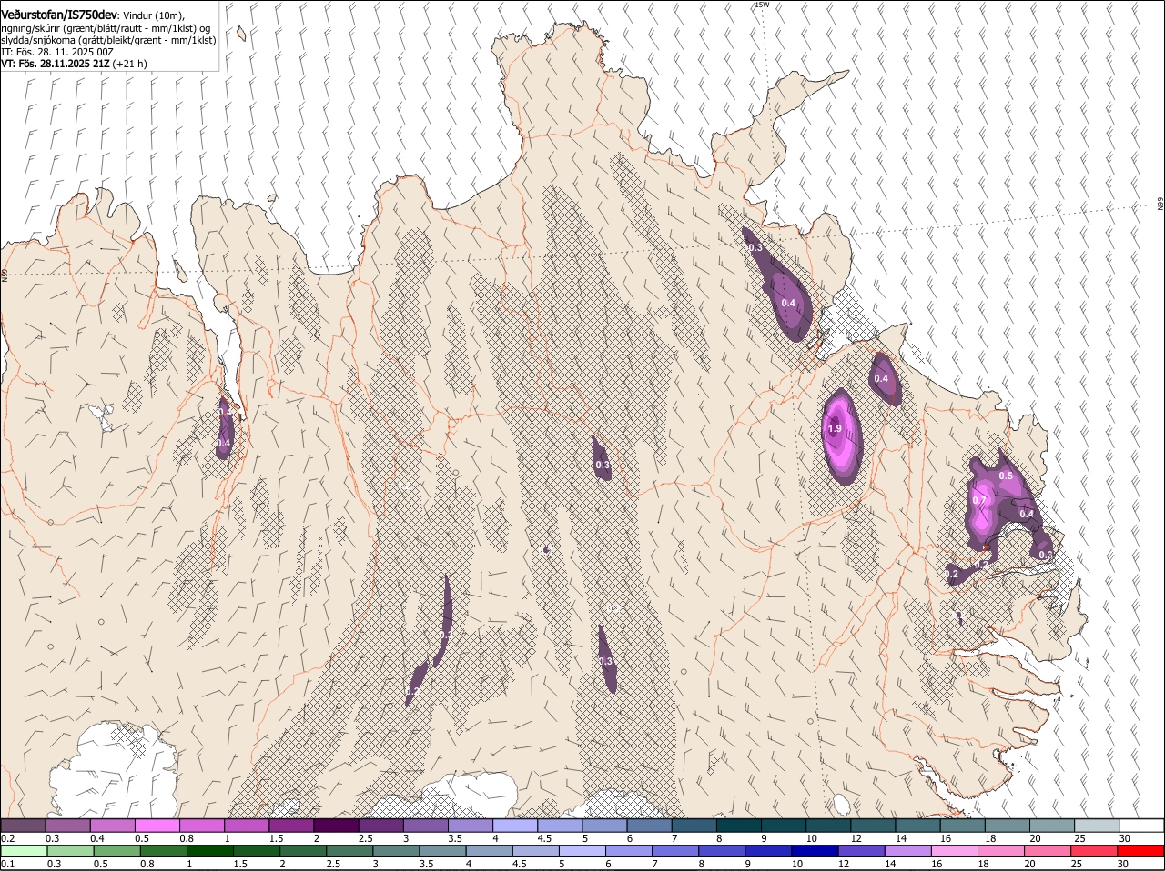Click the 1.9 precipitation value on the map
Viewport: 1165px width, 871px height.
(x=835, y=429)
